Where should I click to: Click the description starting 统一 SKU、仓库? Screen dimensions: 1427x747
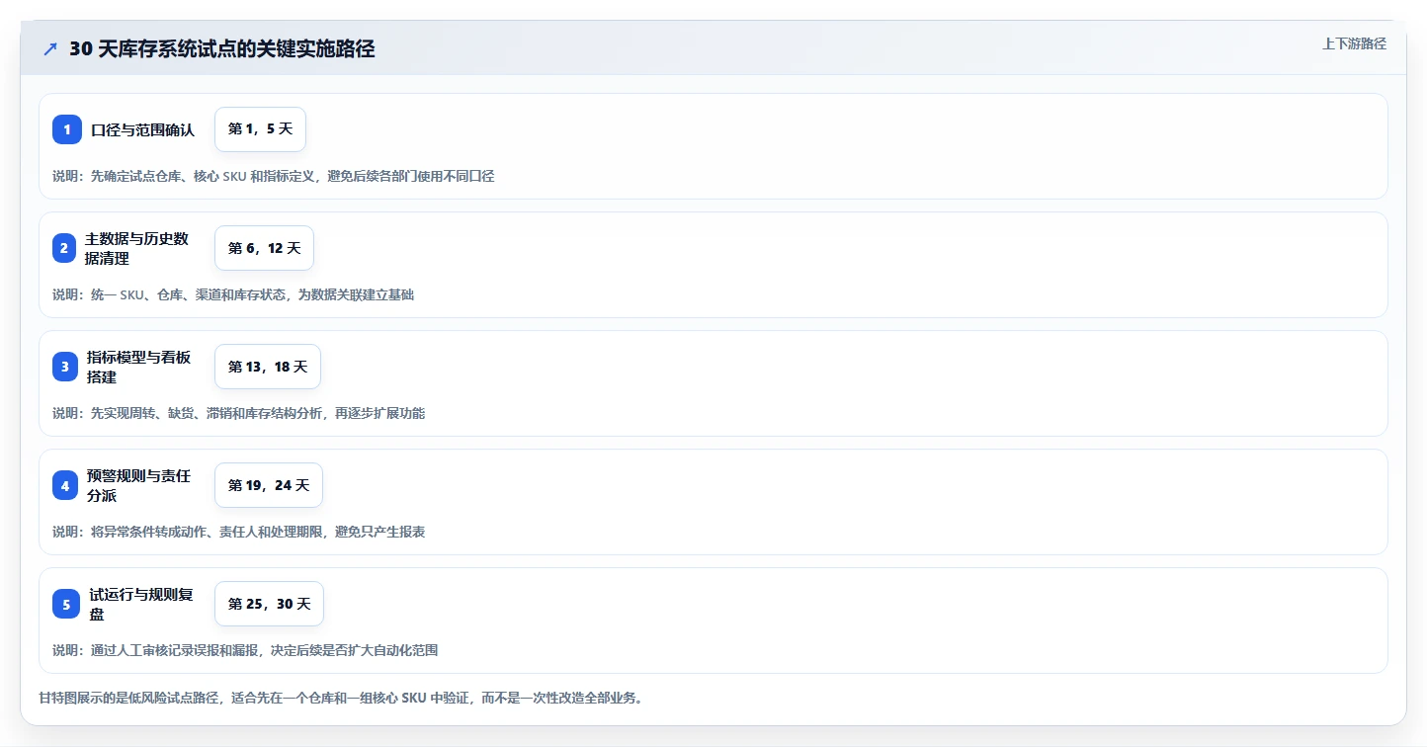click(x=233, y=294)
